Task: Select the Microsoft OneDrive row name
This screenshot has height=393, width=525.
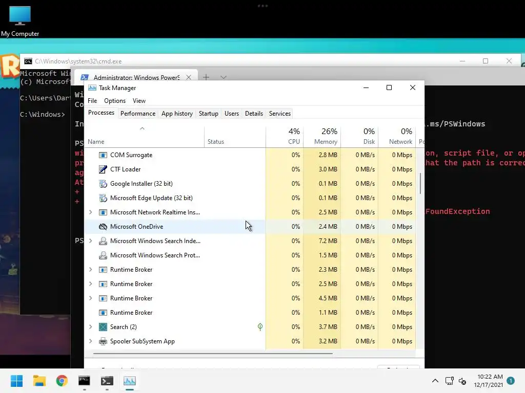Action: tap(136, 227)
